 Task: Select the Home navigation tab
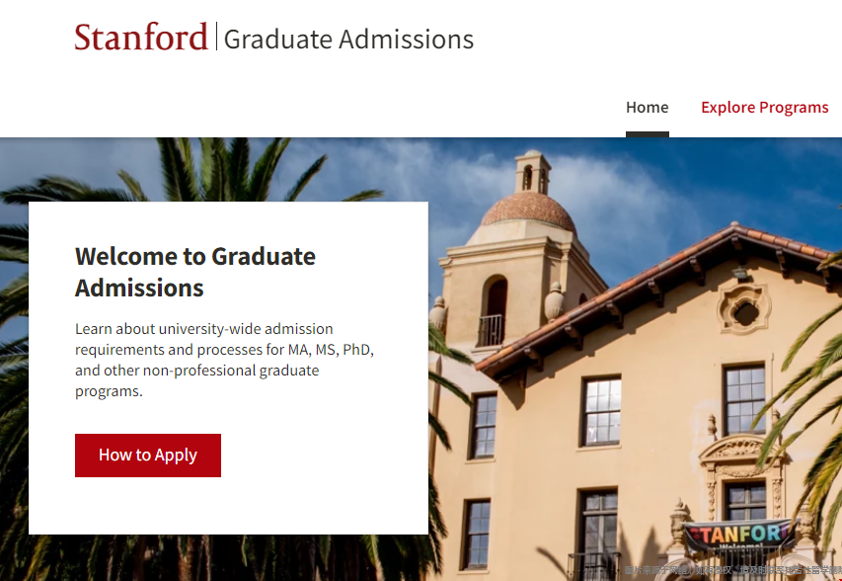click(x=647, y=108)
